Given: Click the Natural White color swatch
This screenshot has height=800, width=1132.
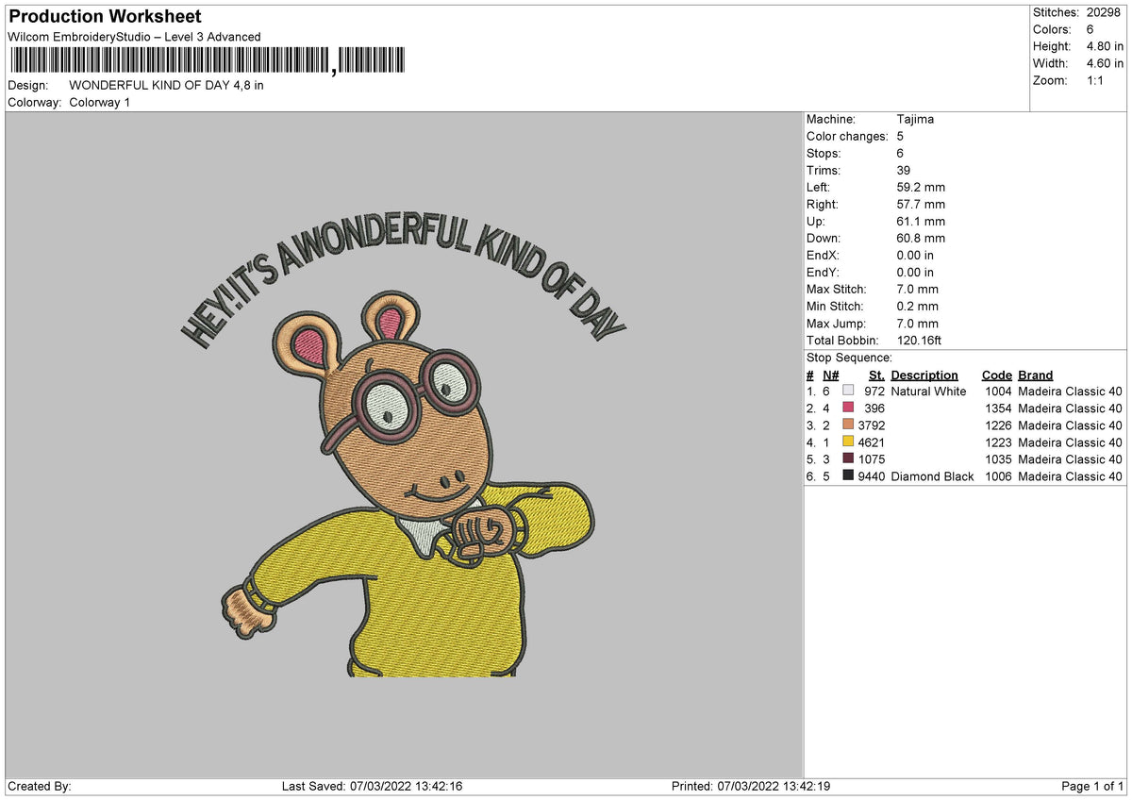Looking at the screenshot, I should coord(848,391).
